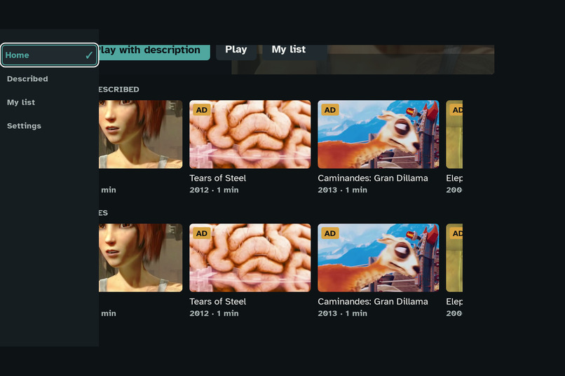
Task: Click AD badge on Caminandes, bottom row
Action: click(330, 233)
